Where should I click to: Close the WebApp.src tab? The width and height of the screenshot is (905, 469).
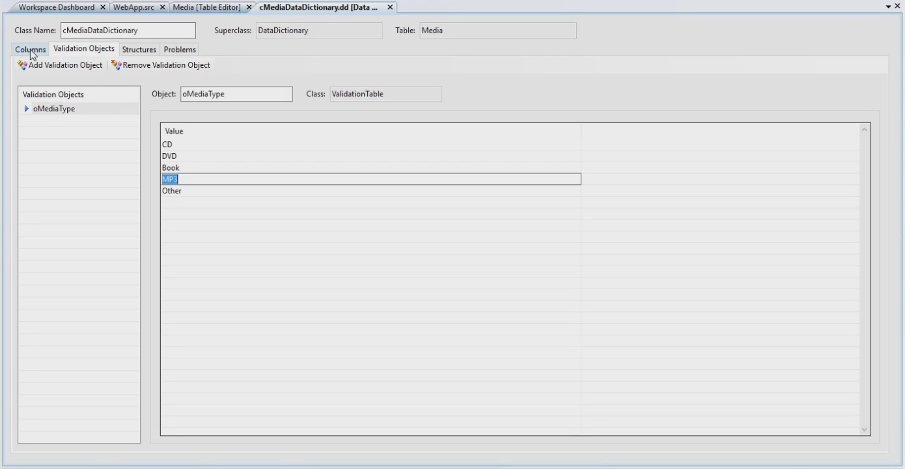tap(163, 7)
